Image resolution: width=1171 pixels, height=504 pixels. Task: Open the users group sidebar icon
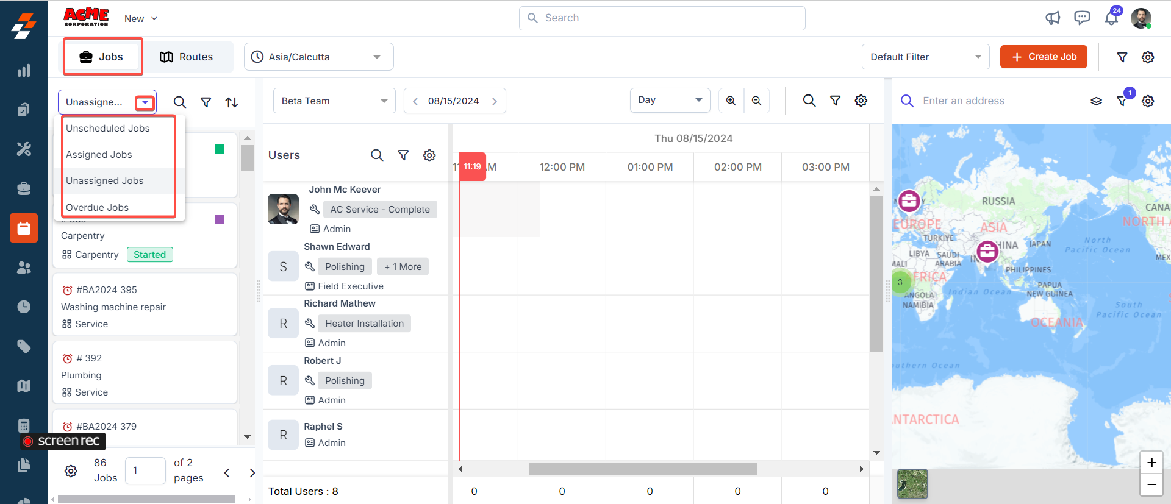click(x=24, y=268)
